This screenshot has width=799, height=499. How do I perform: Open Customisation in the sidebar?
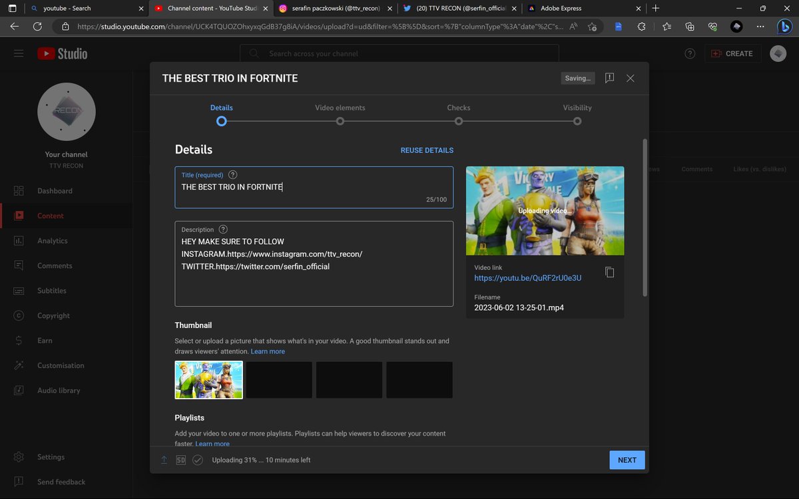click(67, 365)
